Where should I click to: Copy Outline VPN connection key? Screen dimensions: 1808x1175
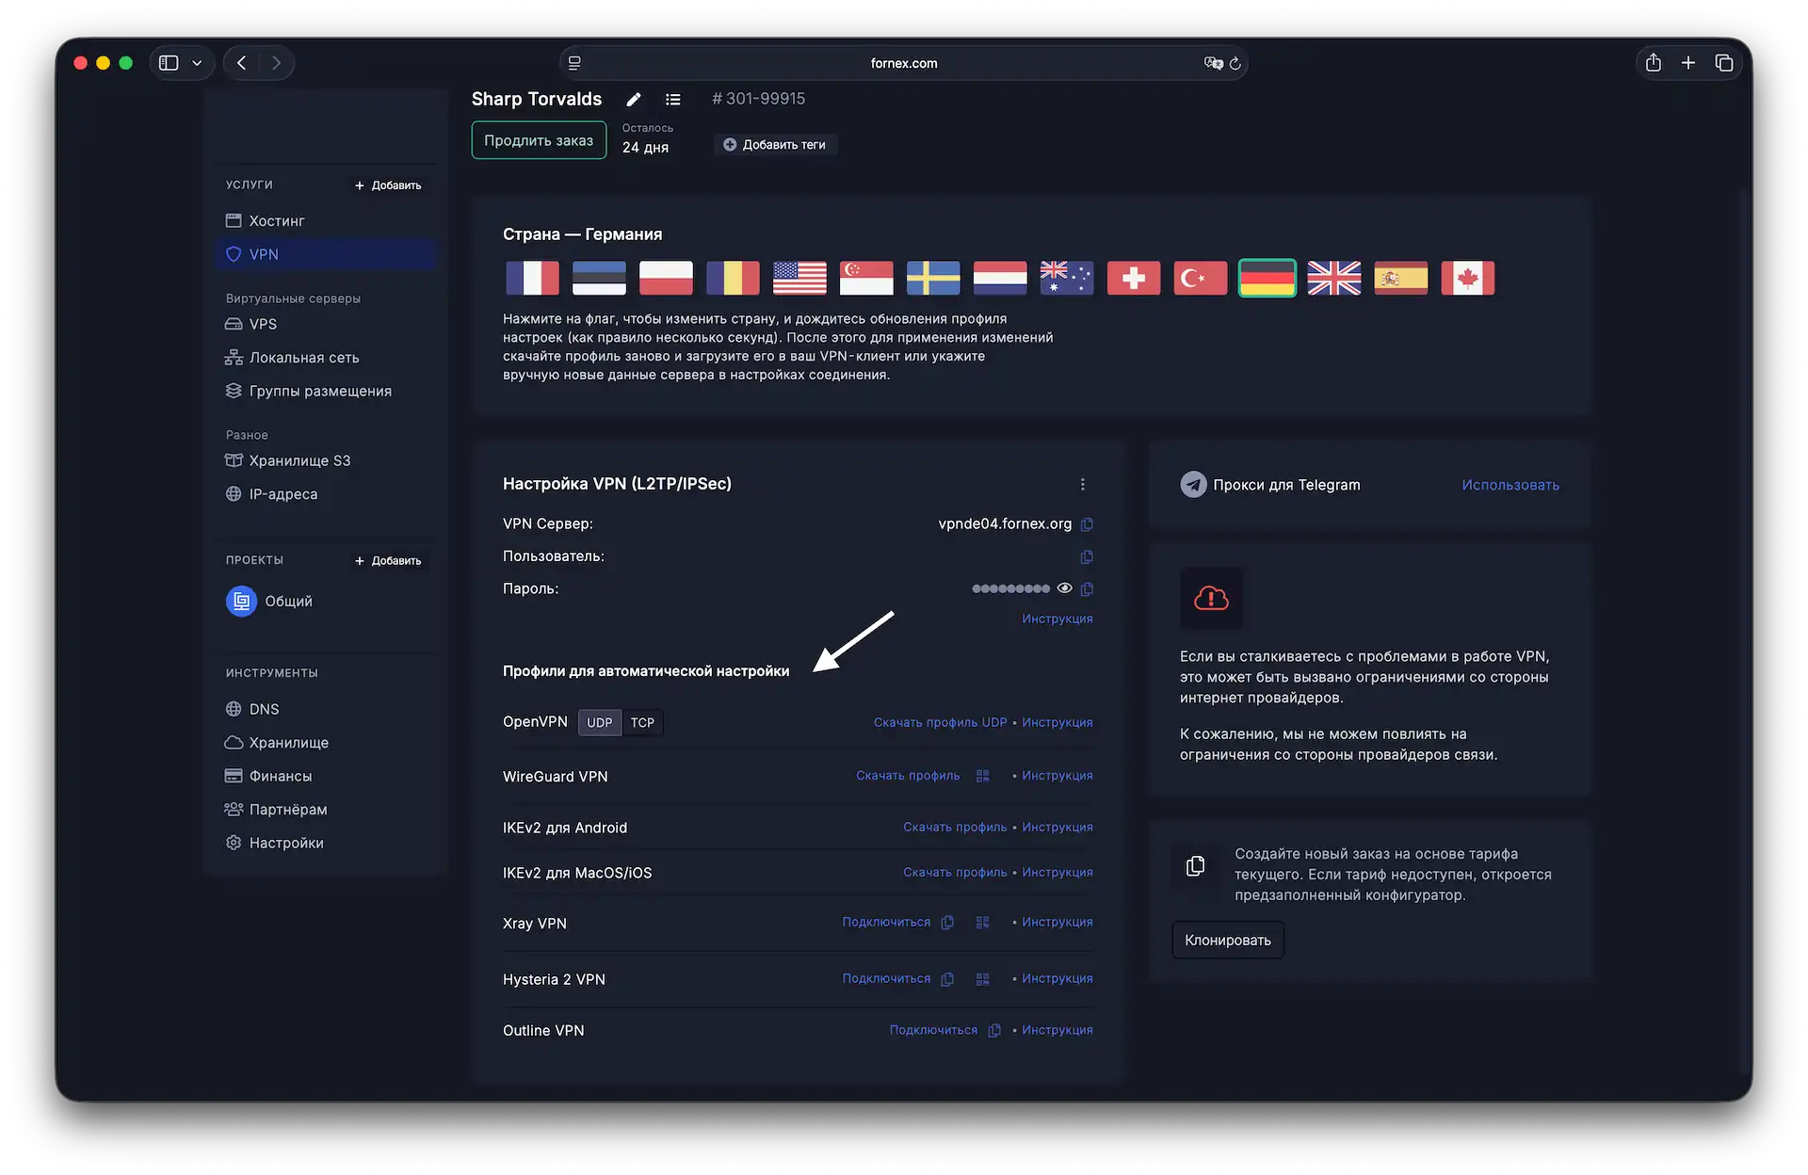[994, 1031]
